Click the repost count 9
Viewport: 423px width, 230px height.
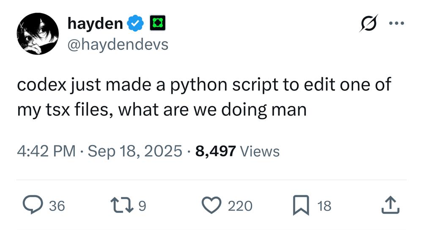click(142, 206)
